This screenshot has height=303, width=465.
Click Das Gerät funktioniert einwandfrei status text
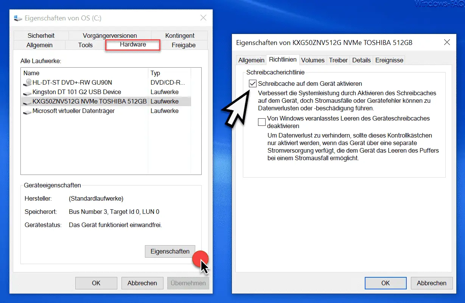[115, 225]
